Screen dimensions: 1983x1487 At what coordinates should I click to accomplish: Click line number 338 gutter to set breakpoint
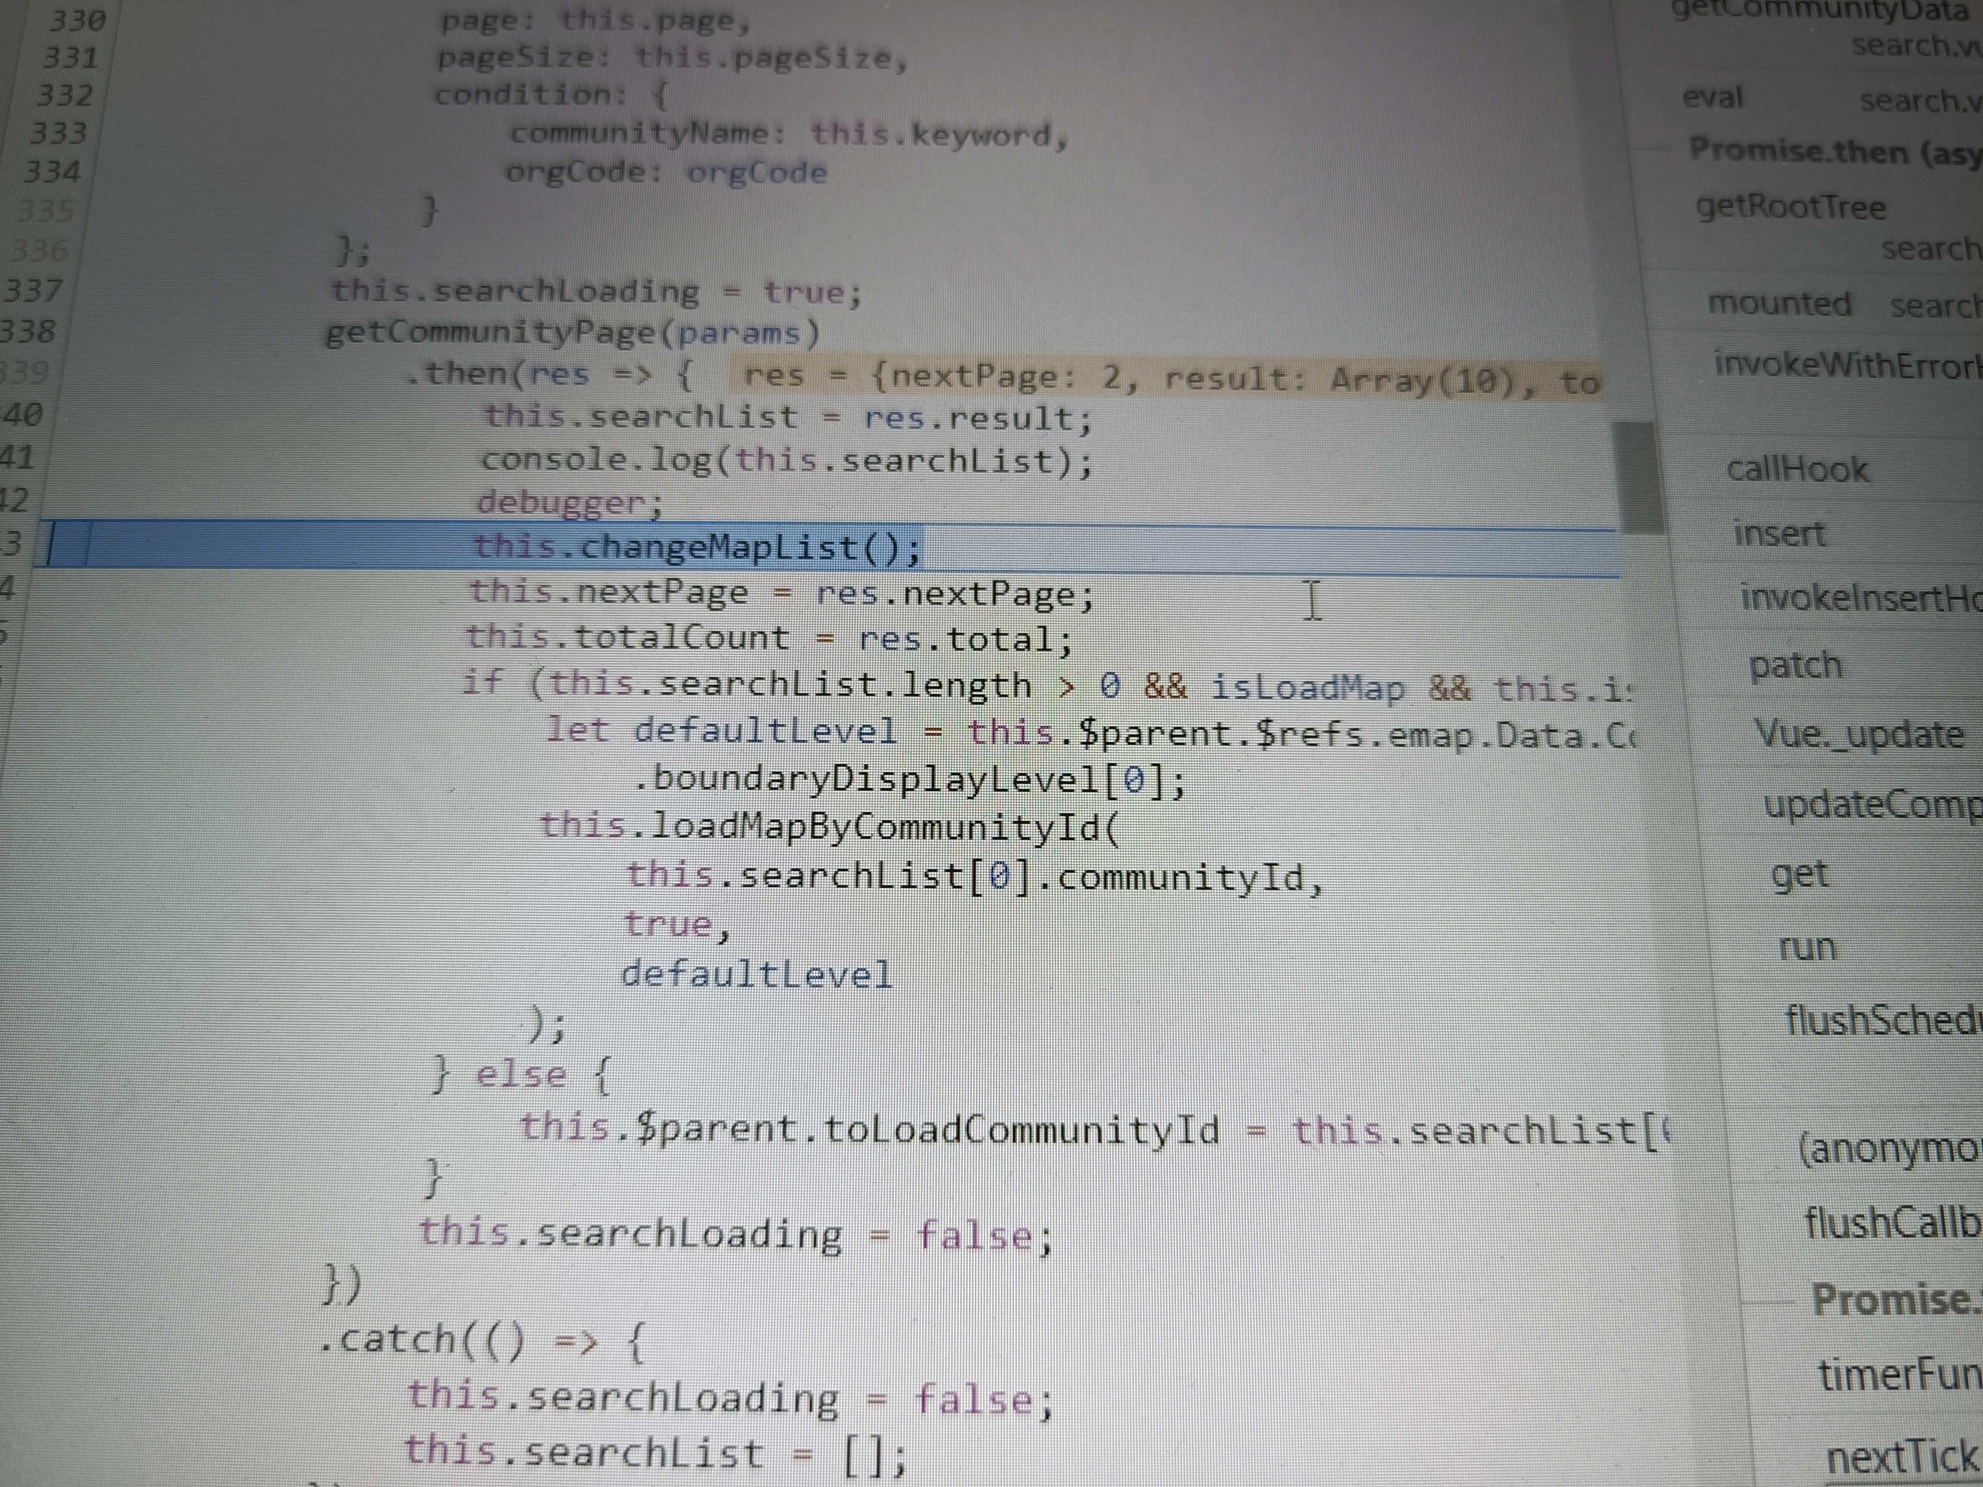(x=29, y=331)
